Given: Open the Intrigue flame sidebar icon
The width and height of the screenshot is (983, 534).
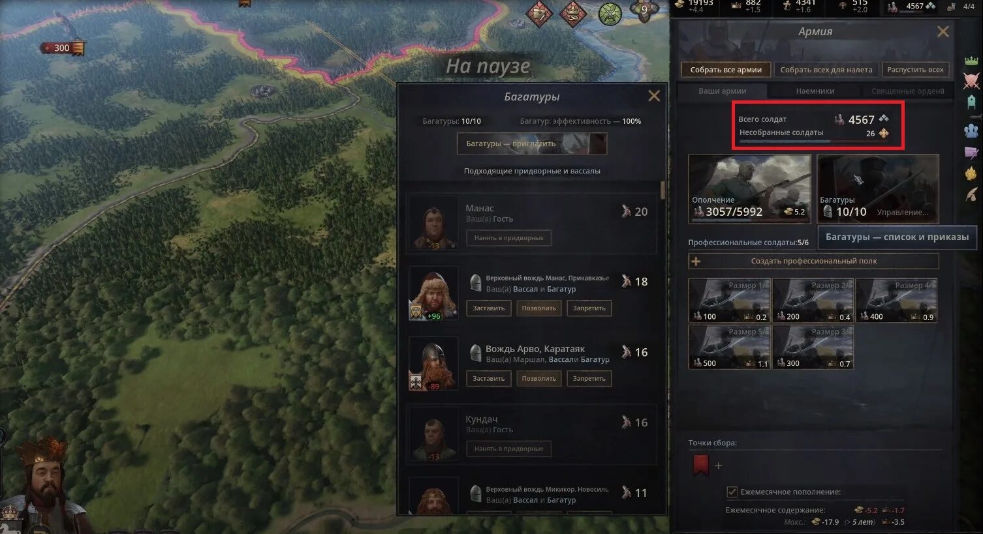Looking at the screenshot, I should tap(971, 173).
